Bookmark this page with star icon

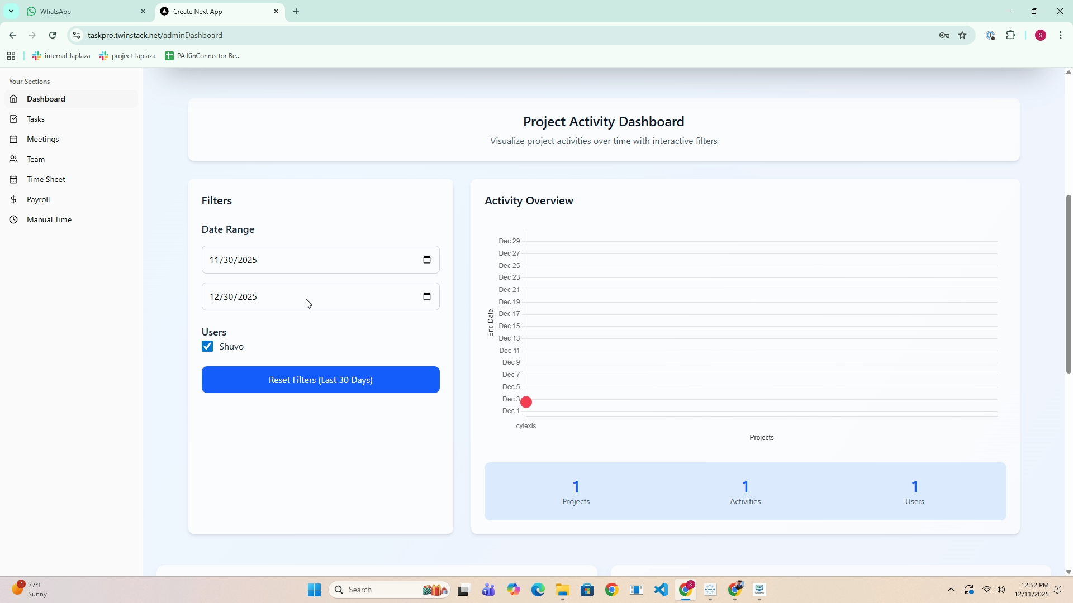962,35
